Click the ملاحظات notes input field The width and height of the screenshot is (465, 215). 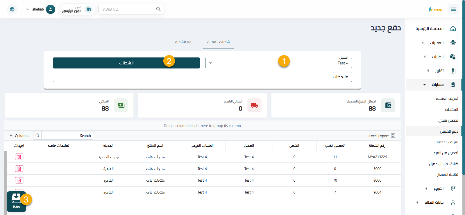pyautogui.click(x=202, y=77)
